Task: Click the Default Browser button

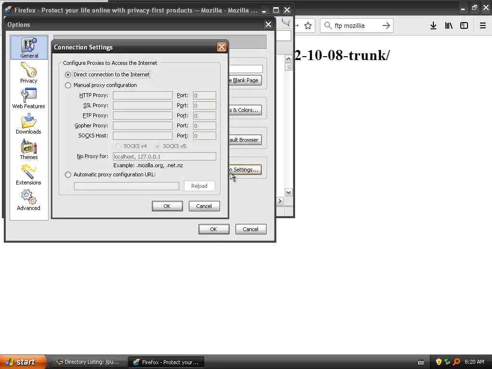Action: tap(245, 140)
